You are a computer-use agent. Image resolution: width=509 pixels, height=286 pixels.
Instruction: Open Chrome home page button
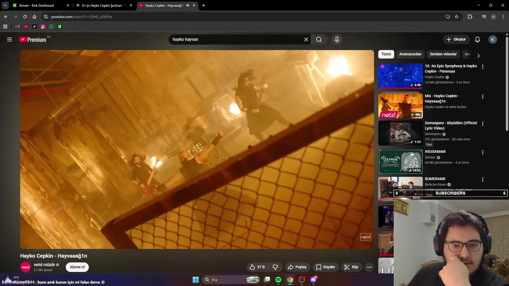(34, 17)
